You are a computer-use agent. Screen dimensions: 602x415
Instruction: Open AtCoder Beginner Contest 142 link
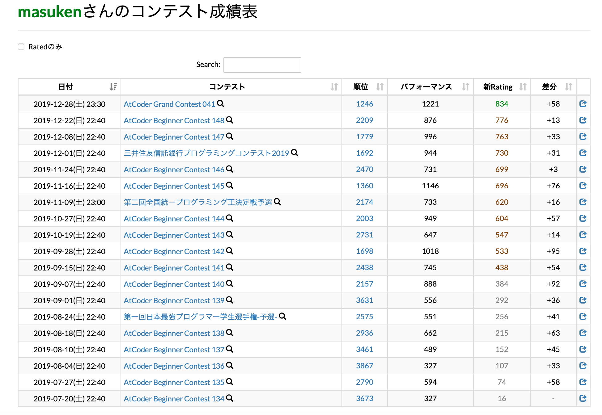tap(174, 251)
